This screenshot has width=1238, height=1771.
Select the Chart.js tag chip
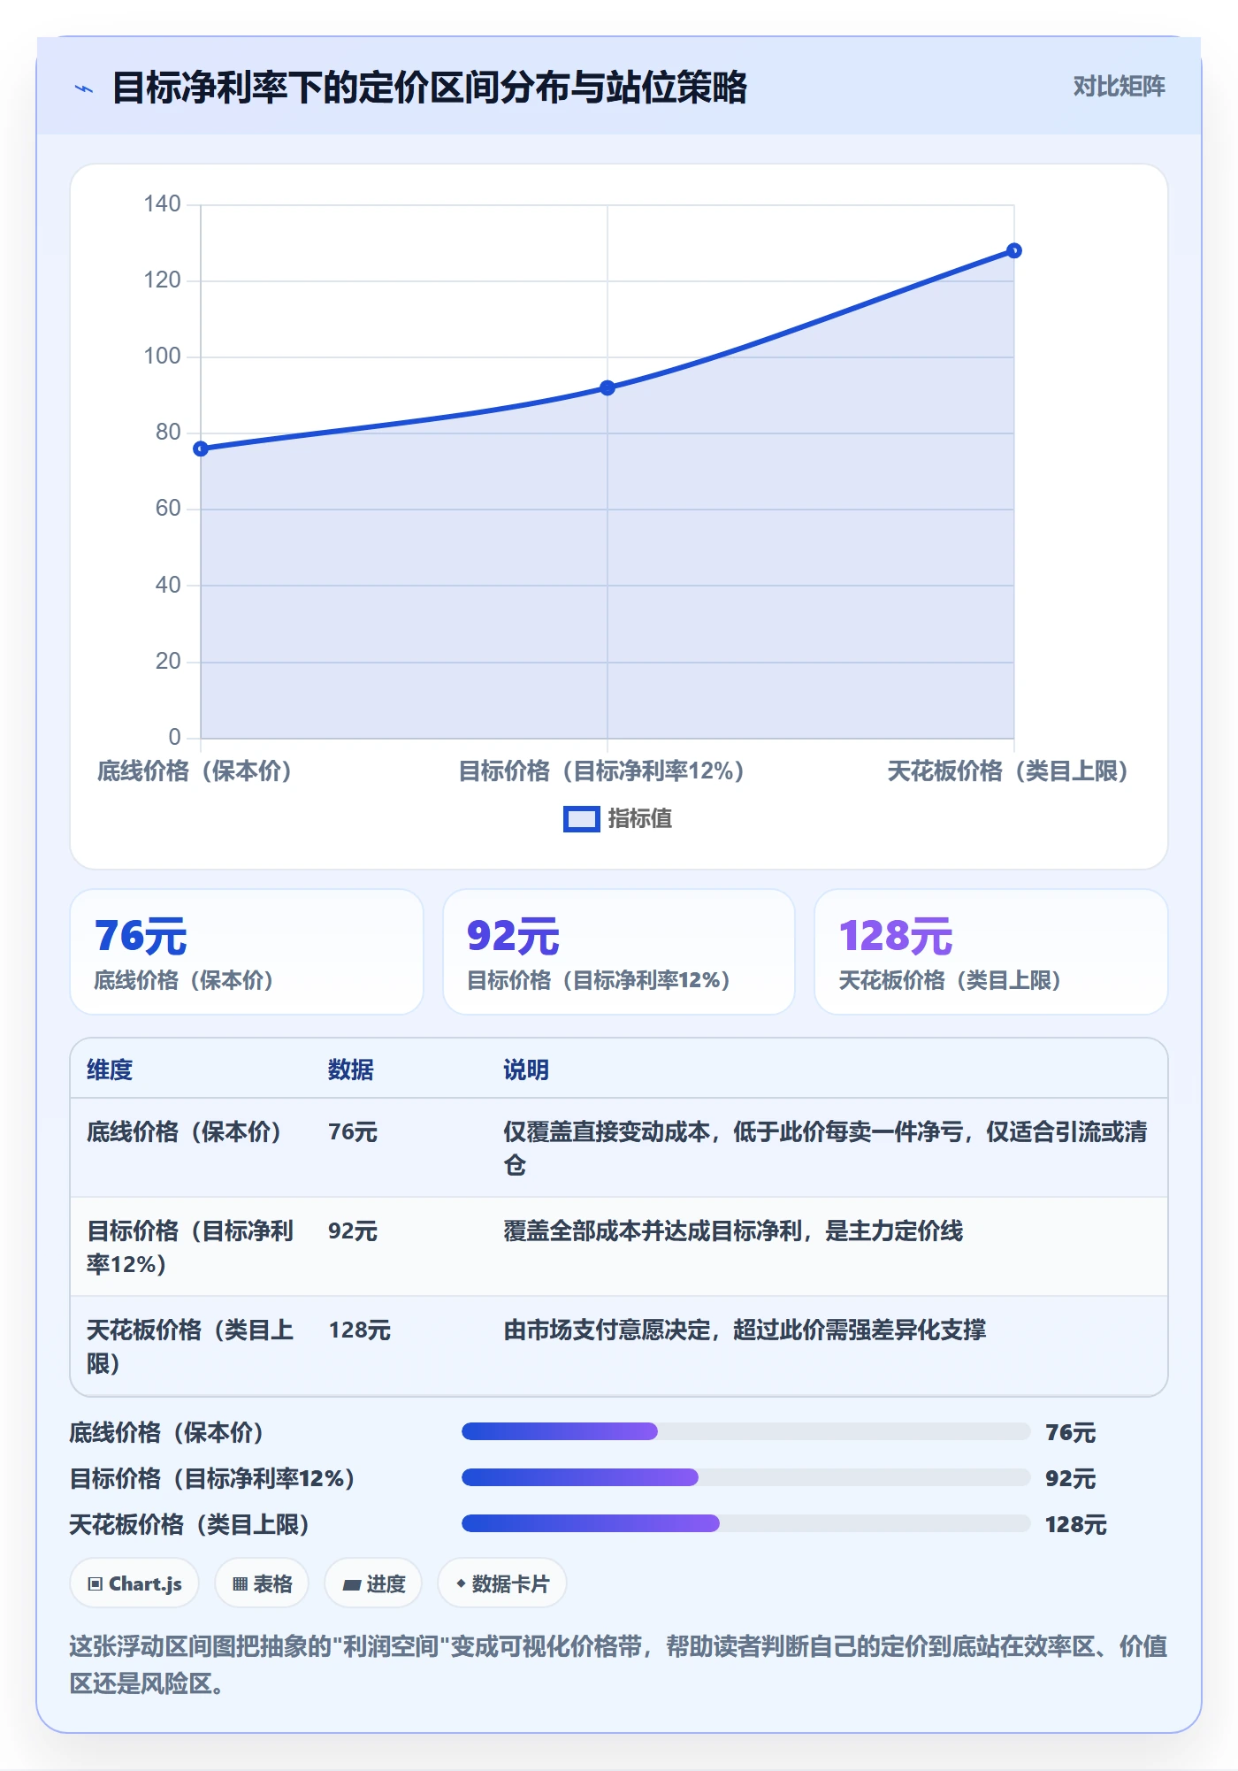pyautogui.click(x=134, y=1583)
